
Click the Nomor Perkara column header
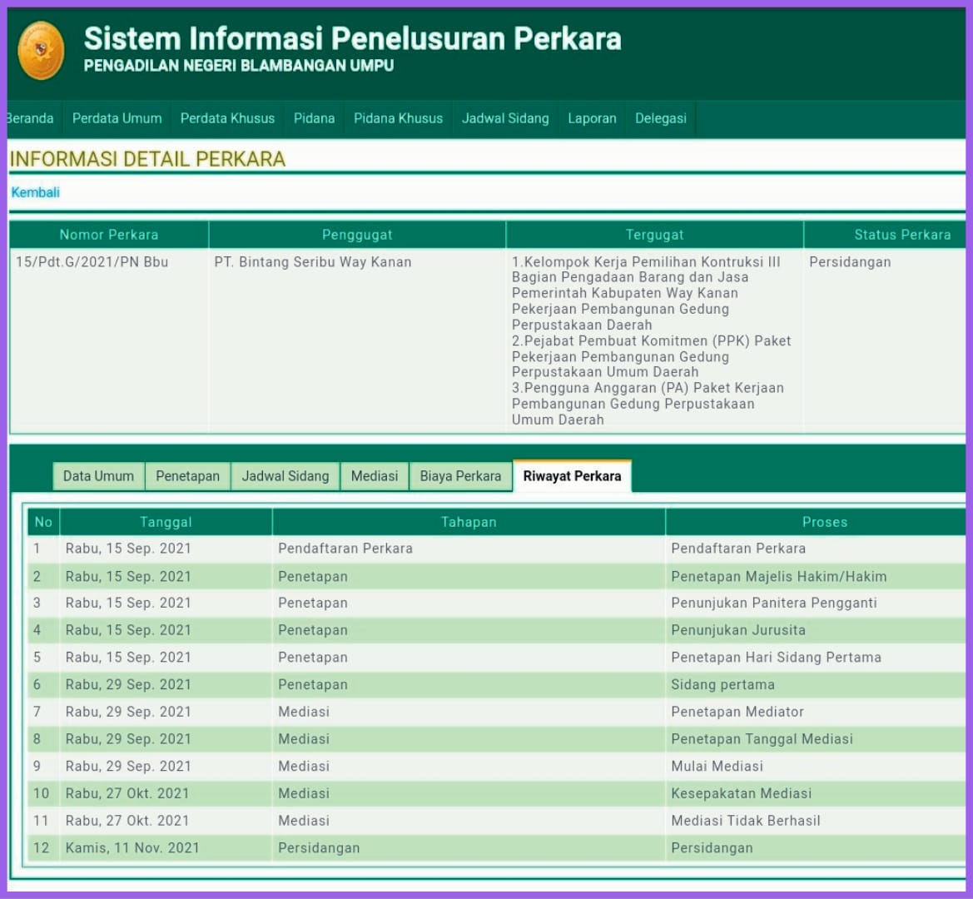pos(109,235)
